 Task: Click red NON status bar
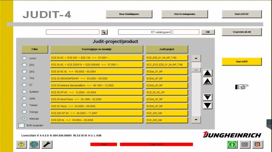click(104, 144)
